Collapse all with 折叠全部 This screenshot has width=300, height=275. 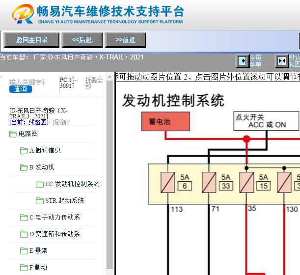tap(94, 83)
